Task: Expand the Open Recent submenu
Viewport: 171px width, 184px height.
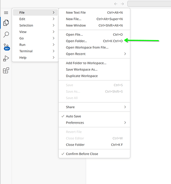Action: point(94,54)
